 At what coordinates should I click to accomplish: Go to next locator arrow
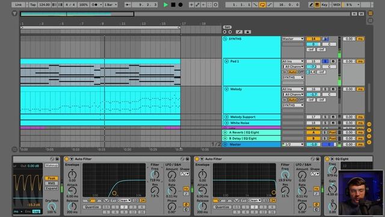pos(230,32)
